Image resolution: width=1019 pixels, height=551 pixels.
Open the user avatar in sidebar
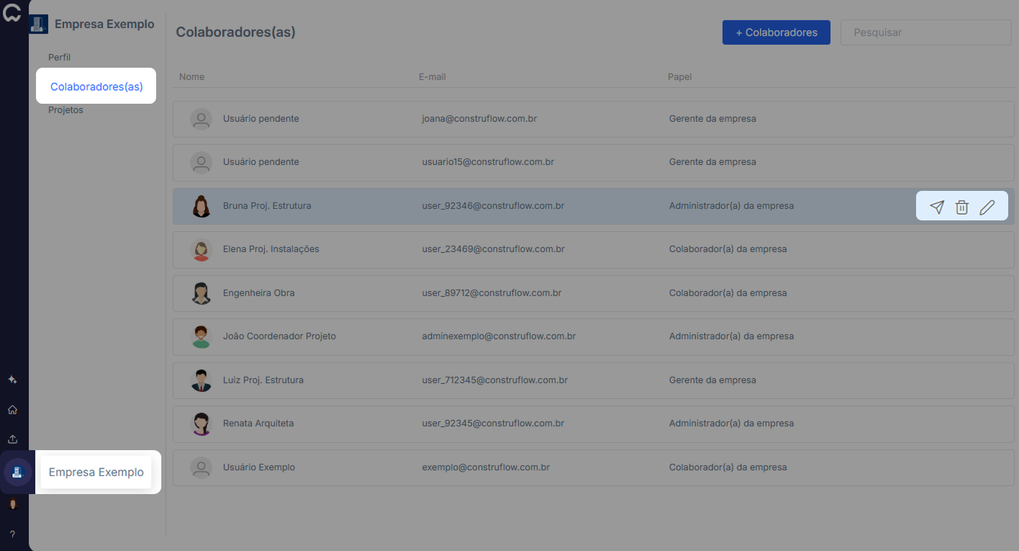tap(12, 505)
